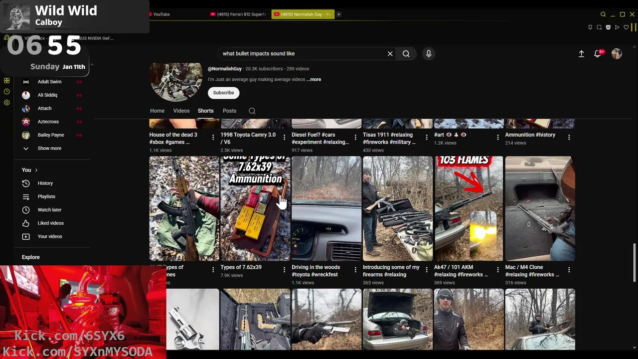The height and width of the screenshot is (359, 638).
Task: Collapse the panel using top-right chevron
Action: 92,65
